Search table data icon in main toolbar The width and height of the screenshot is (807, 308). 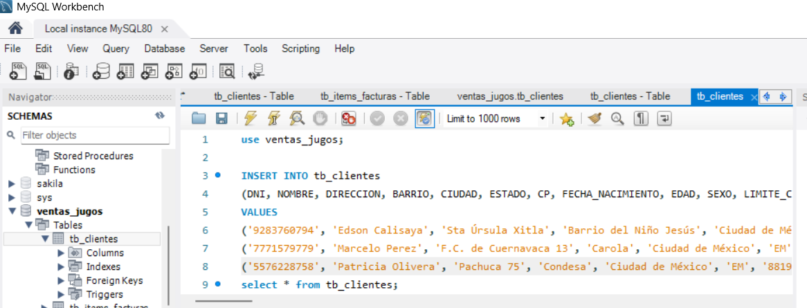click(x=227, y=71)
